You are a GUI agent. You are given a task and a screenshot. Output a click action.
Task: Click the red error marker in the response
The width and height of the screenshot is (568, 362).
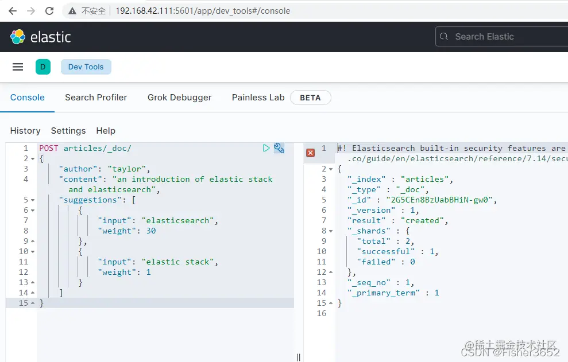[x=311, y=153]
